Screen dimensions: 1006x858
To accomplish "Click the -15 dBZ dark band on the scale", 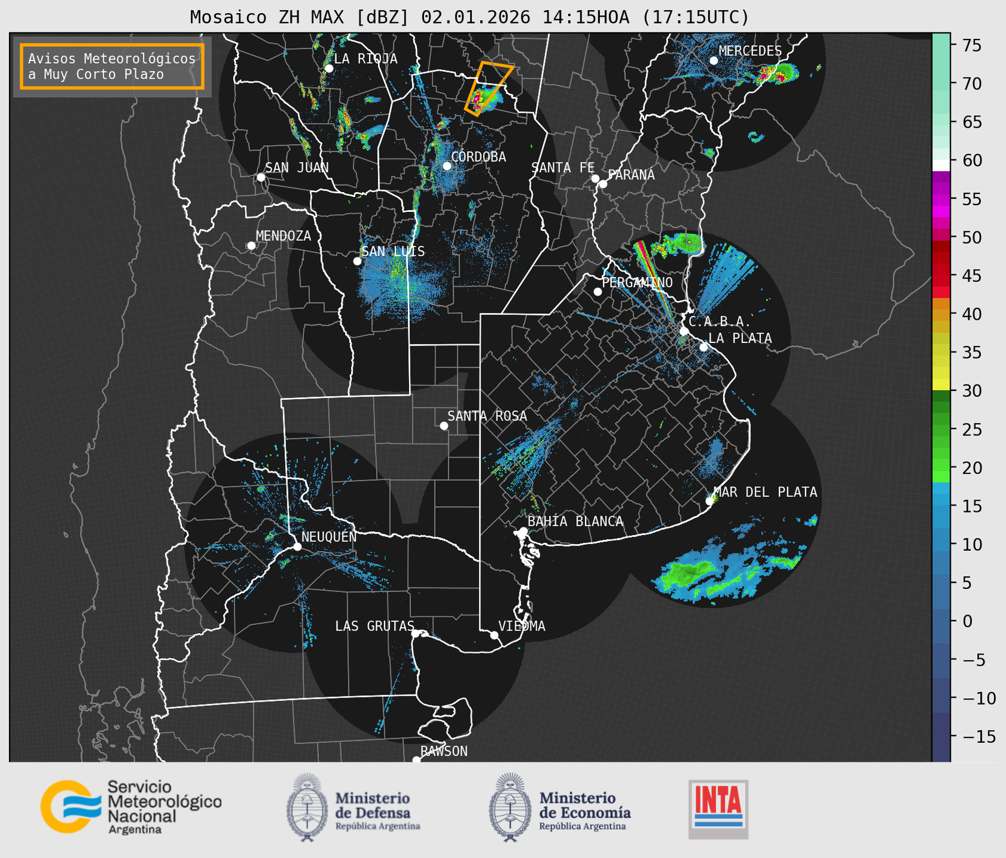I will (940, 737).
